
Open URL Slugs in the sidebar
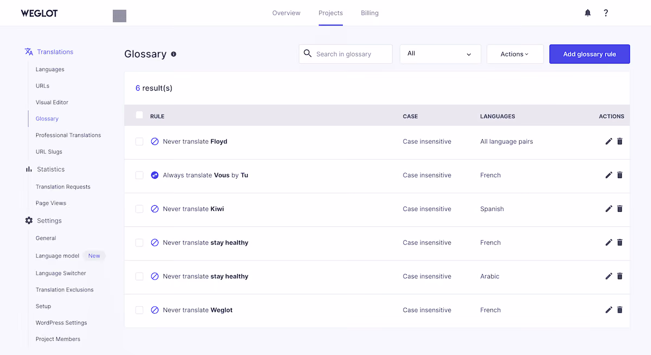(x=49, y=152)
